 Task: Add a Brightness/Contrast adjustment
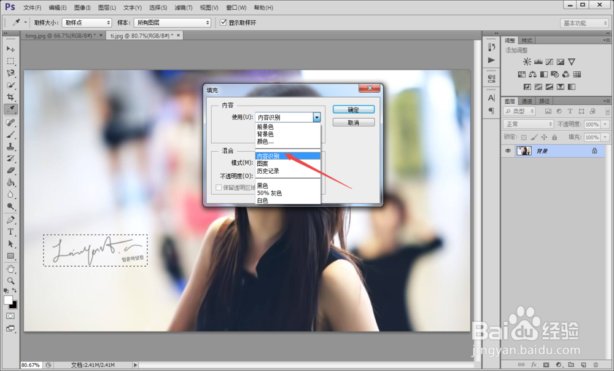pos(527,61)
